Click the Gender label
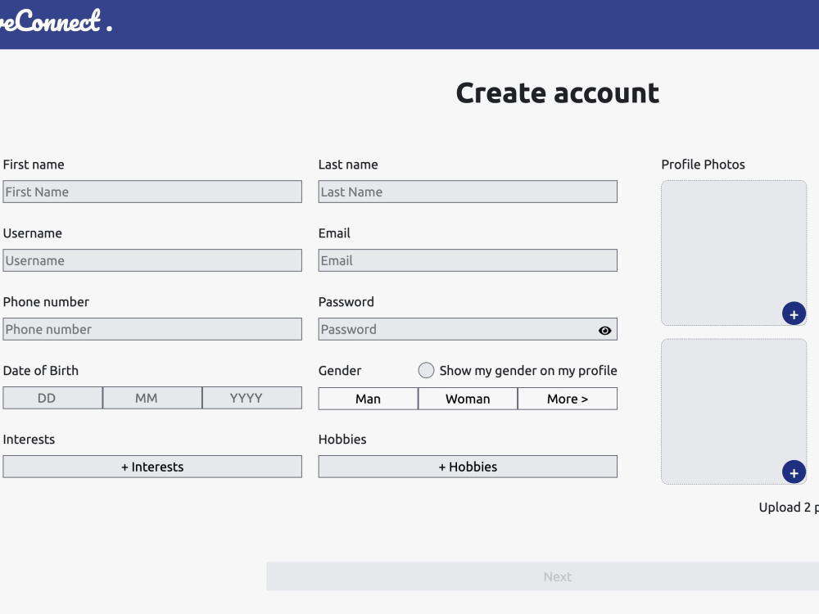Screen dimensions: 819x614 tap(340, 370)
